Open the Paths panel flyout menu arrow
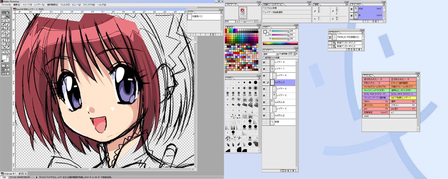Viewport: 448px width, 179px height. (x=222, y=12)
